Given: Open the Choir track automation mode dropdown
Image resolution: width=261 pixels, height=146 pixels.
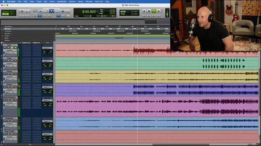Looking at the screenshot, I should click(13, 66).
